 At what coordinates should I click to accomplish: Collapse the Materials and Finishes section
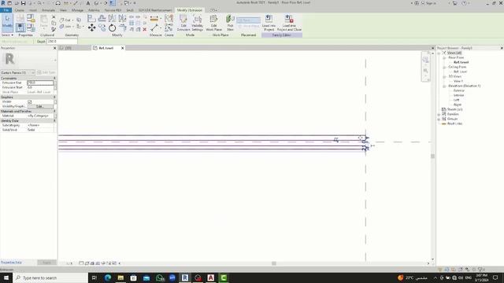point(54,111)
